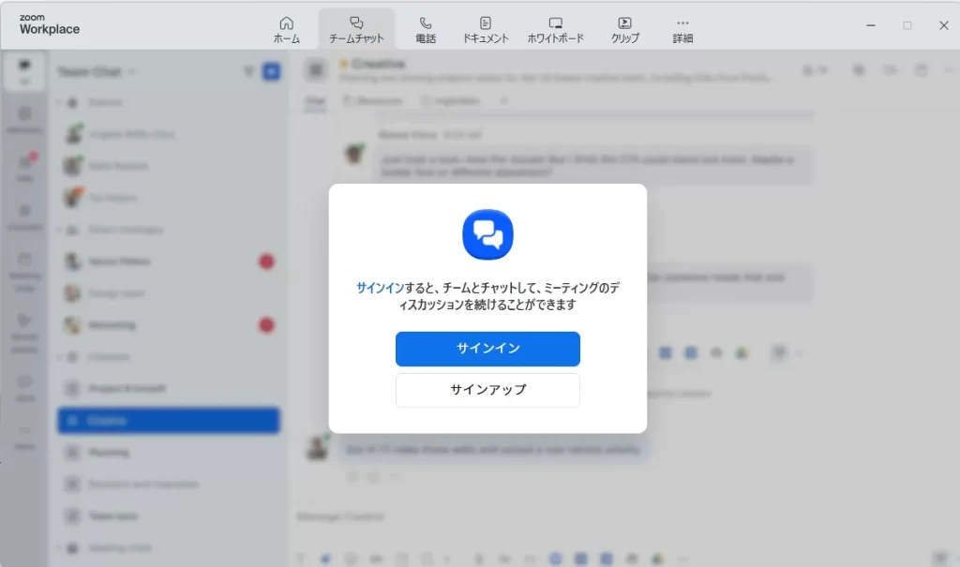
Task: Click the Zoom Workplace logo
Action: pyautogui.click(x=50, y=25)
